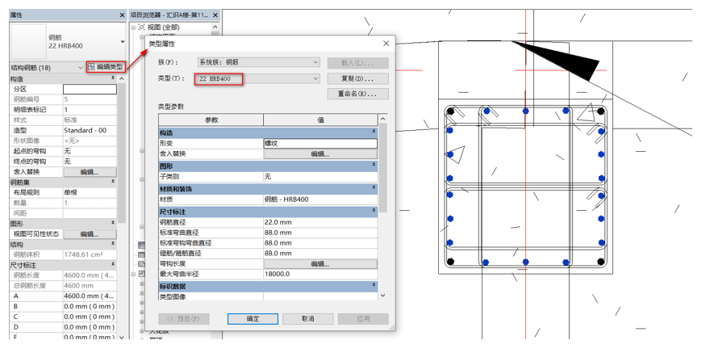Click the 复制 (Duplicate) button

pyautogui.click(x=357, y=79)
